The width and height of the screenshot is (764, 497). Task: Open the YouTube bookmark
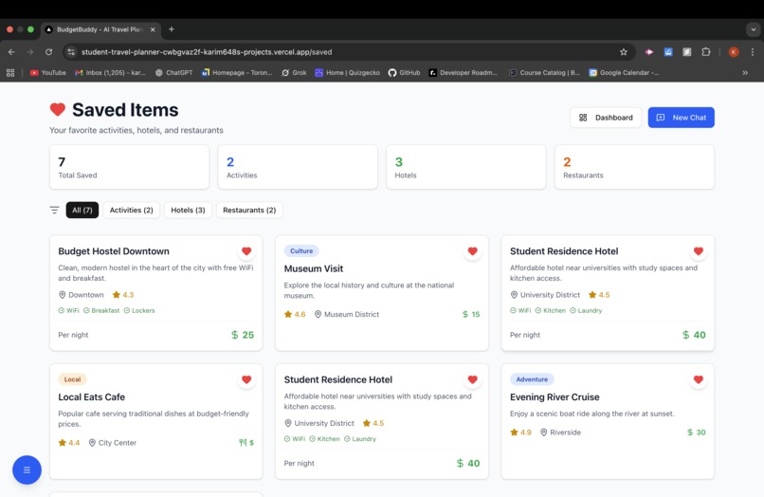(47, 73)
